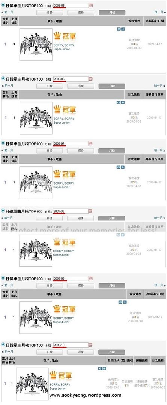Play song preview speaker in 2009-07 chart
This screenshot has width=167, height=405.
118,167
